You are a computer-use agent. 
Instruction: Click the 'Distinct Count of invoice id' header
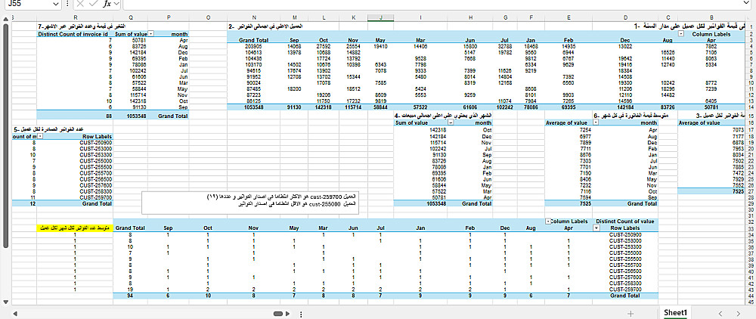75,34
